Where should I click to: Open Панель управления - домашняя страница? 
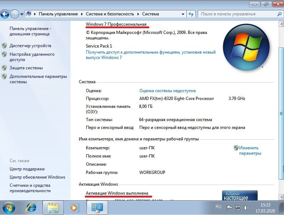coord(30,31)
